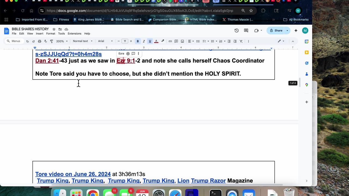The image size is (349, 196).
Task: Open Gemini sparkle assistant icon
Action: (296, 30)
